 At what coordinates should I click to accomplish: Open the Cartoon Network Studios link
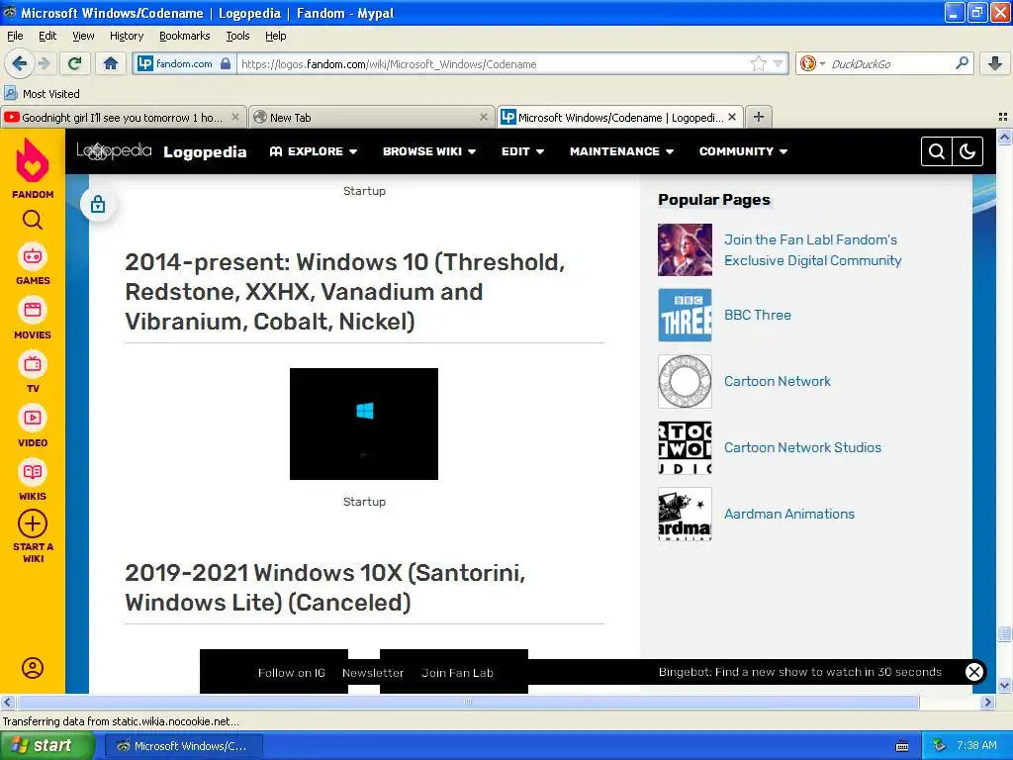[x=802, y=447]
